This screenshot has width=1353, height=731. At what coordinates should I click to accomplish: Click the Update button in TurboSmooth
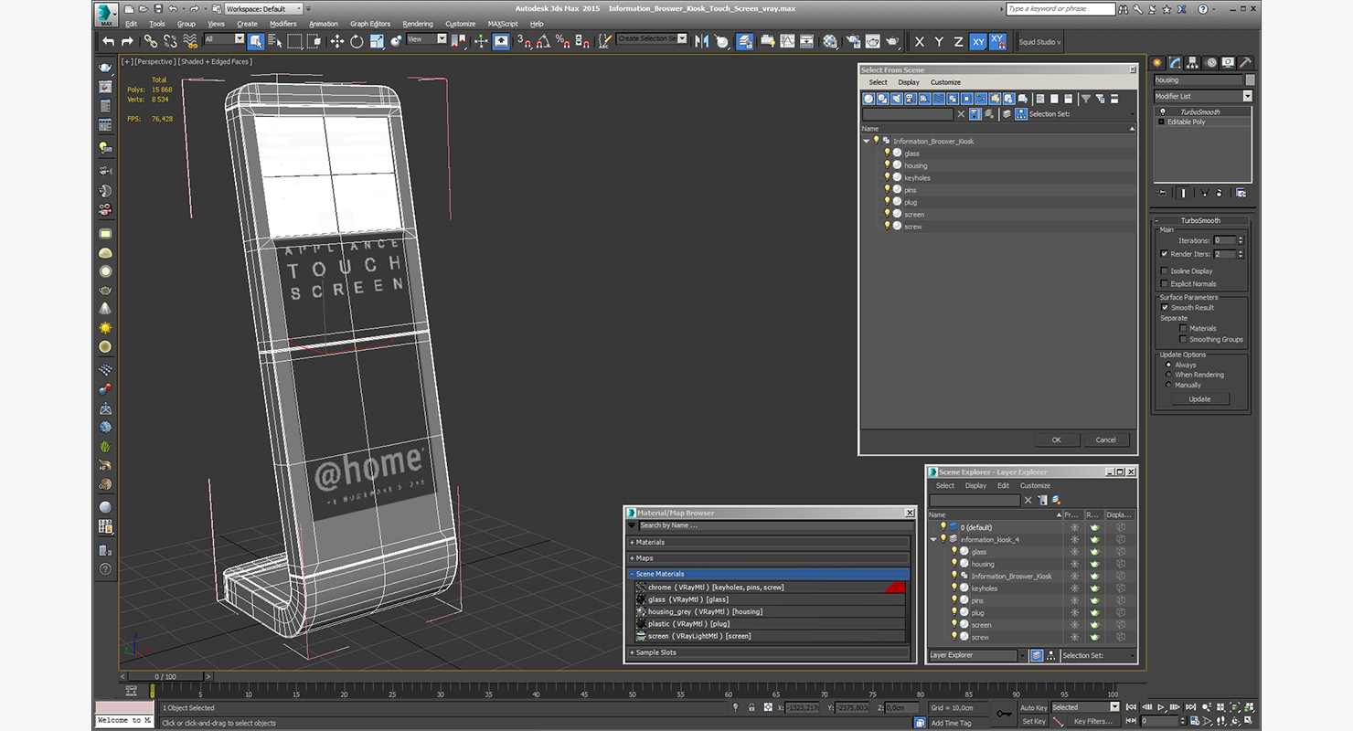coord(1199,399)
